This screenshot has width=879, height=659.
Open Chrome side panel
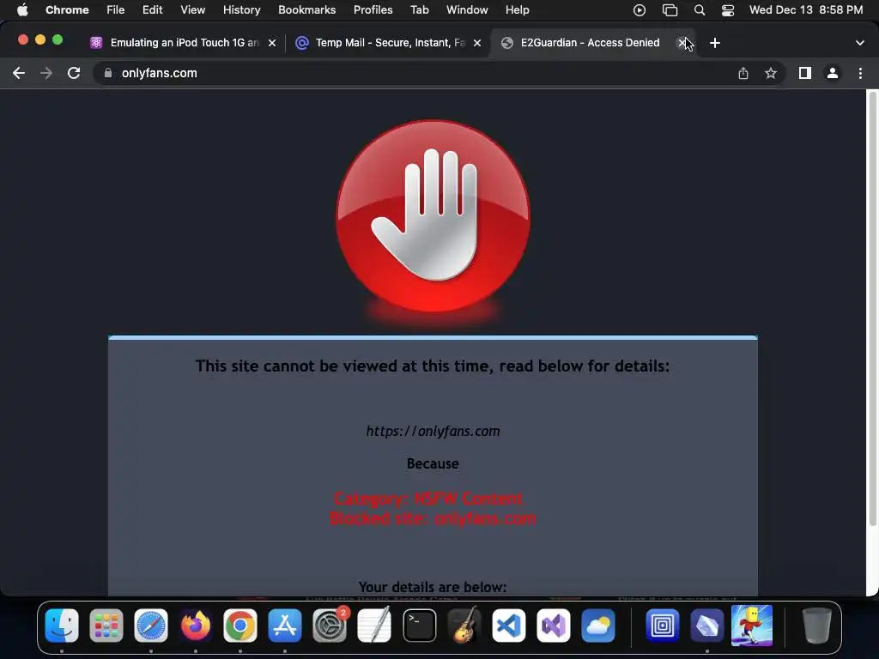tap(805, 73)
